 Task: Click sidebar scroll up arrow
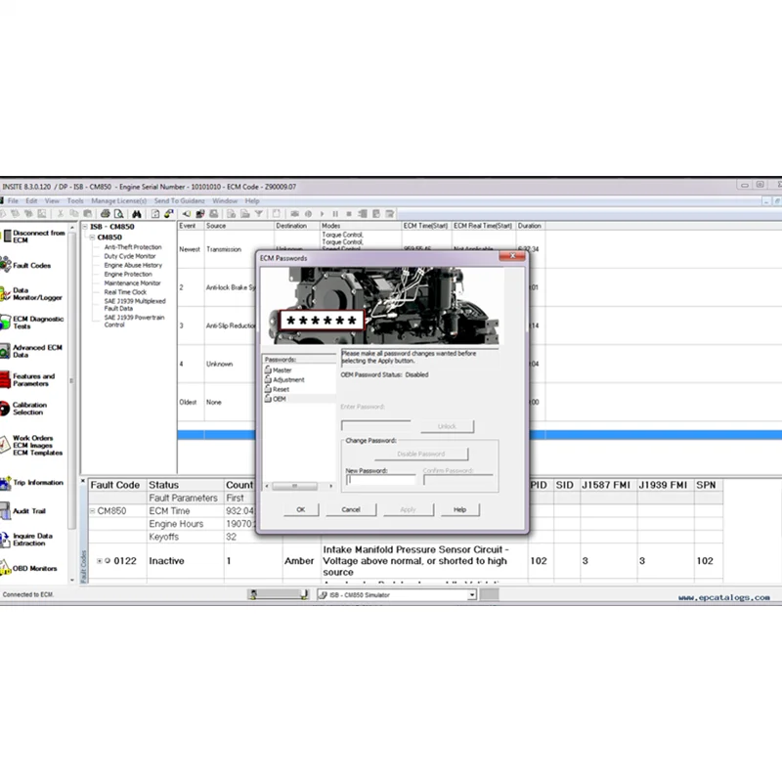[72, 228]
